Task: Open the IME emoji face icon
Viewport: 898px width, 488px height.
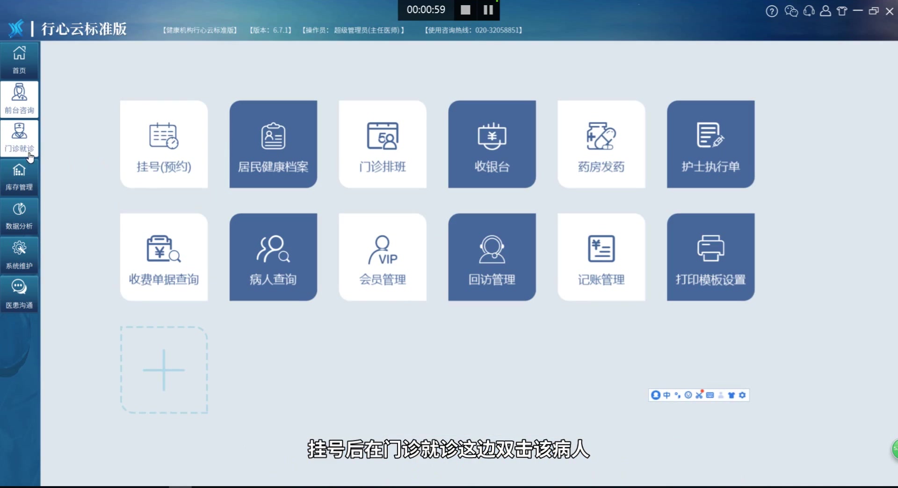Action: 688,395
